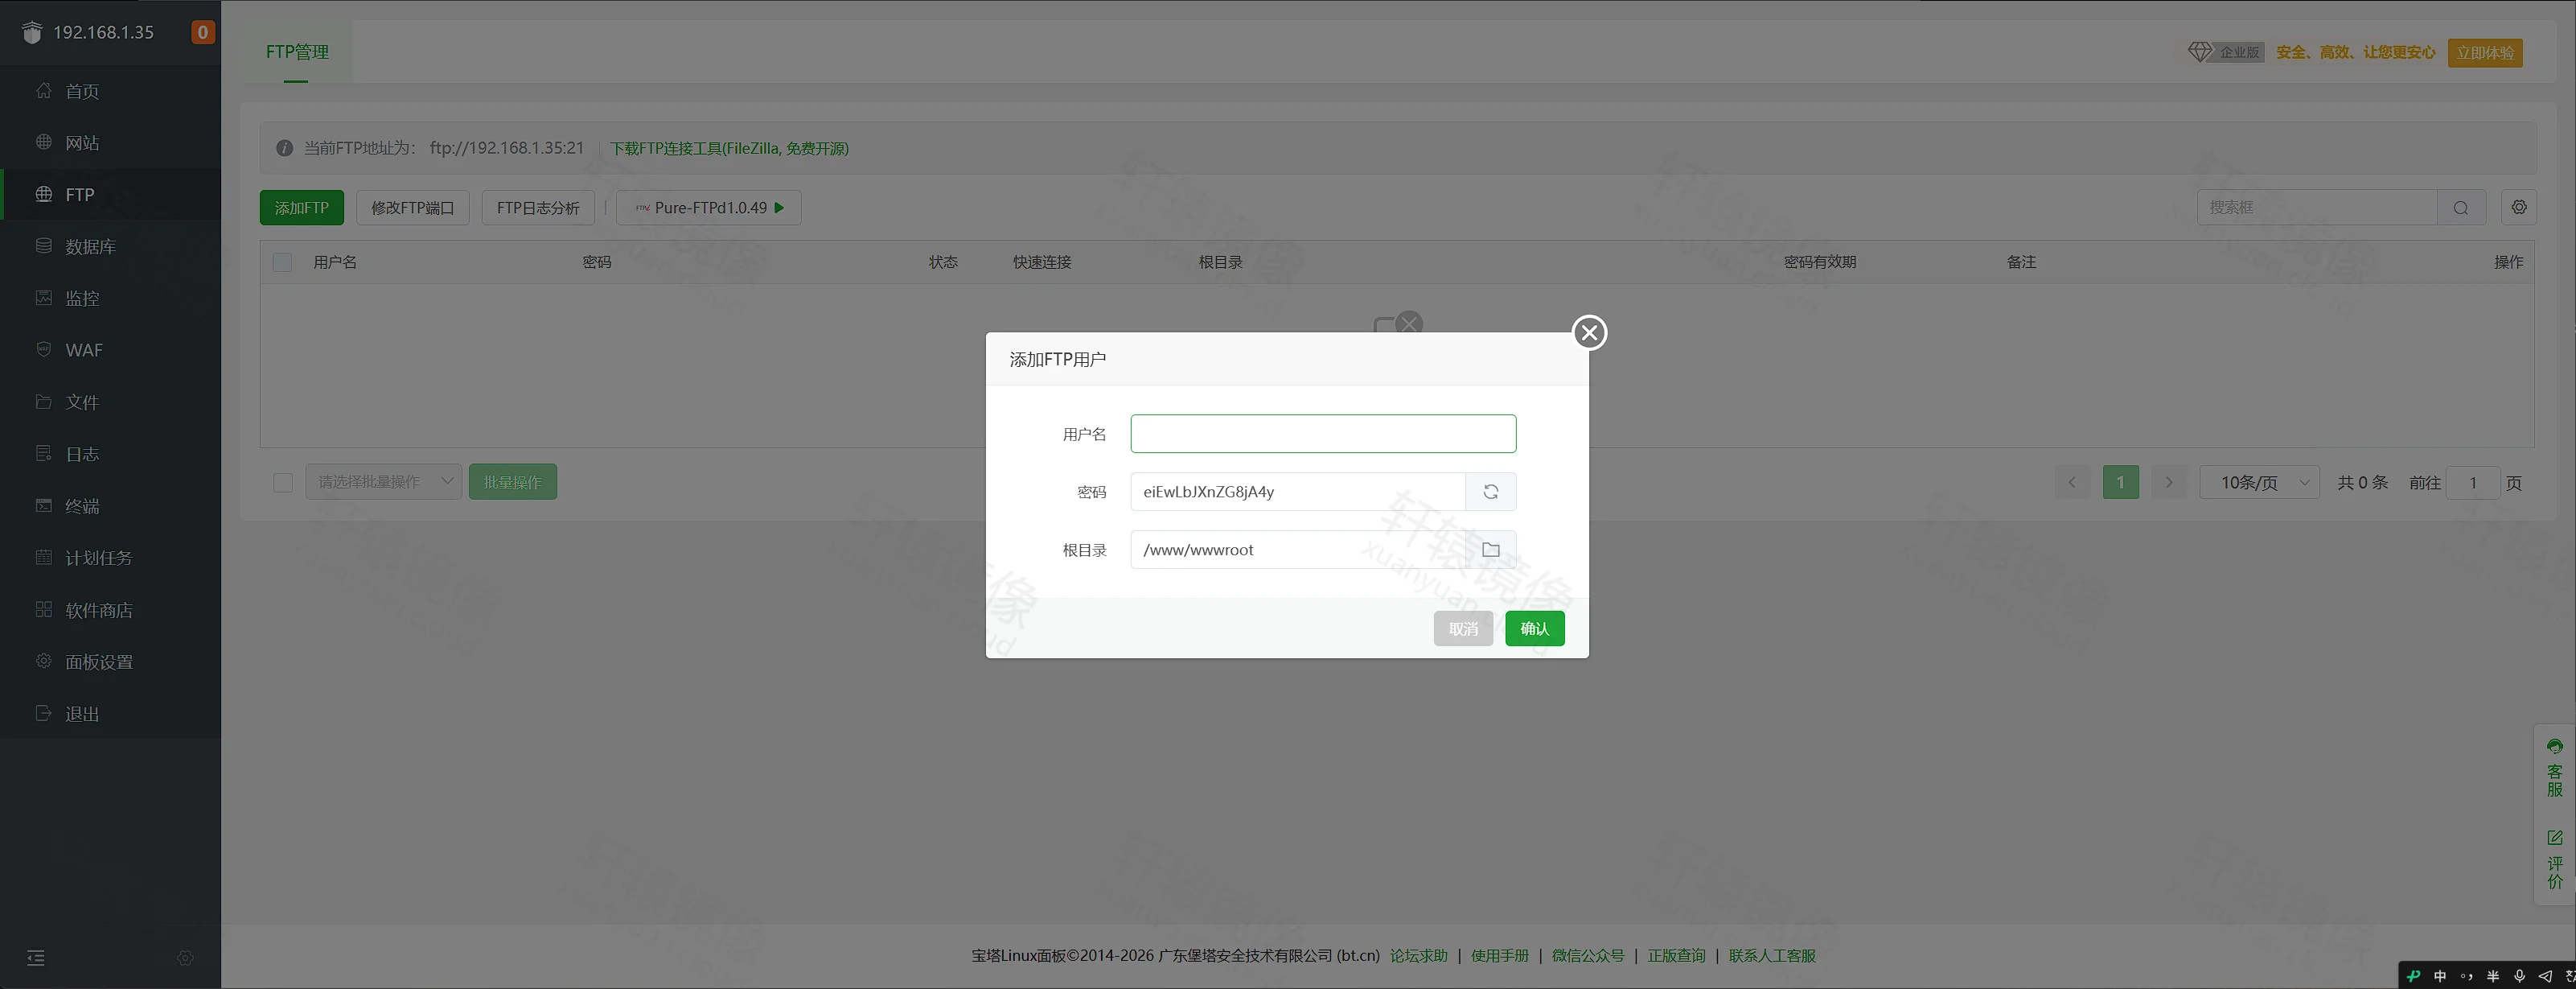Image resolution: width=2576 pixels, height=989 pixels.
Task: Start Pure-FTPd service play icon
Action: 779,207
